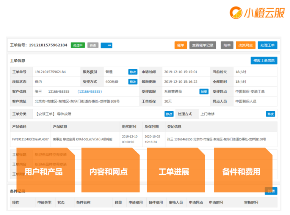The width and height of the screenshot is (290, 215).
Task: Select the 备件和费用 orange tab card
Action: [243, 170]
